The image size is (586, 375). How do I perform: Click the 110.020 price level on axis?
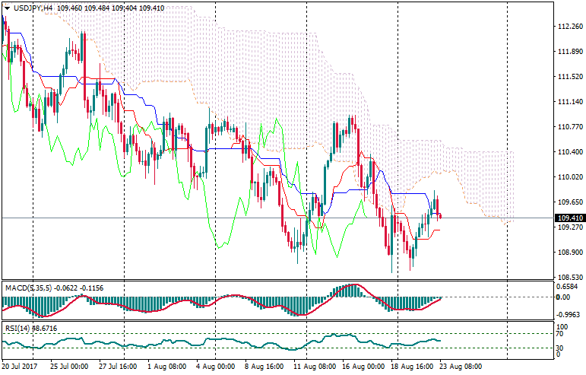(570, 177)
